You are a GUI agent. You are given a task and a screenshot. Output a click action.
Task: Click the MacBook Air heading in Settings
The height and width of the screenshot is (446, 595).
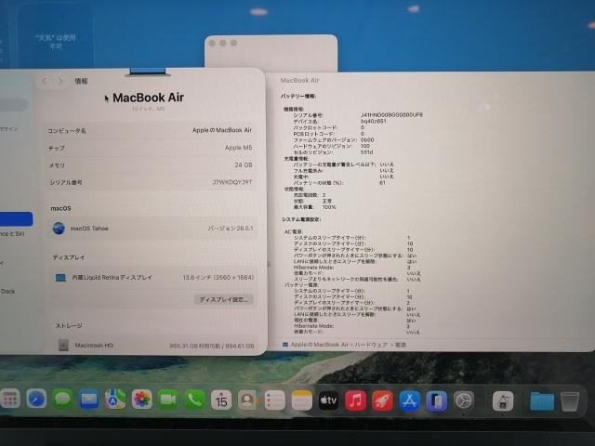click(148, 98)
